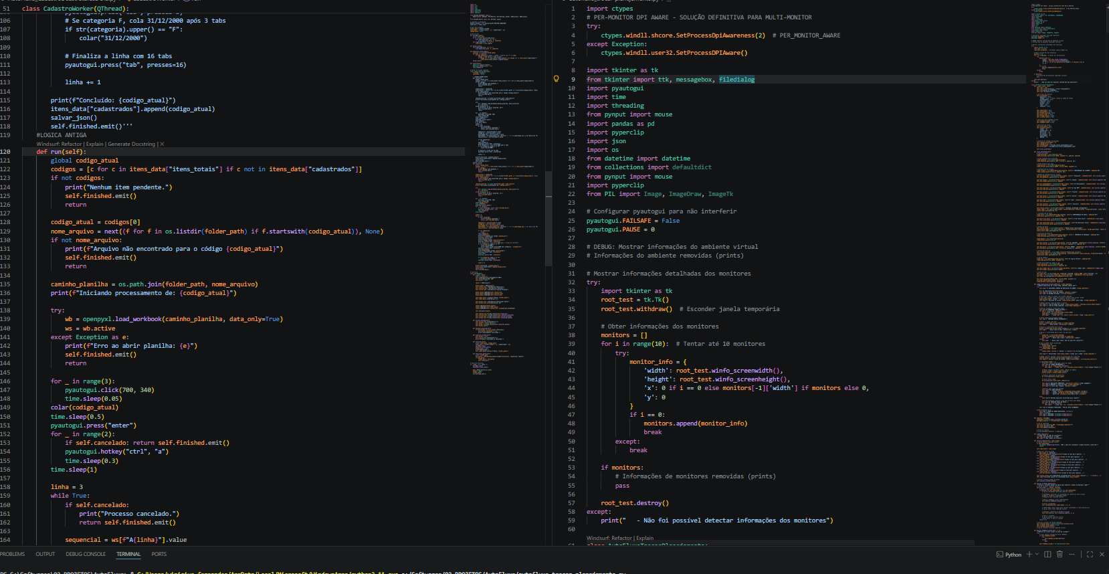
Task: Add a new terminal with plus icon
Action: click(x=1029, y=555)
